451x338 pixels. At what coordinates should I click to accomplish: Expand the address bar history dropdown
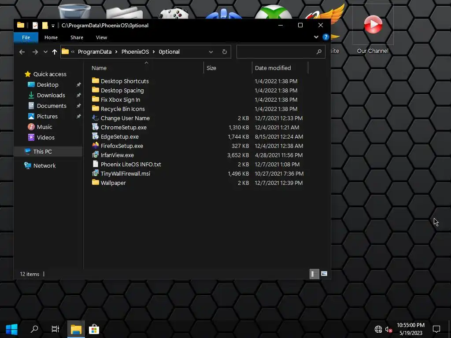click(211, 52)
